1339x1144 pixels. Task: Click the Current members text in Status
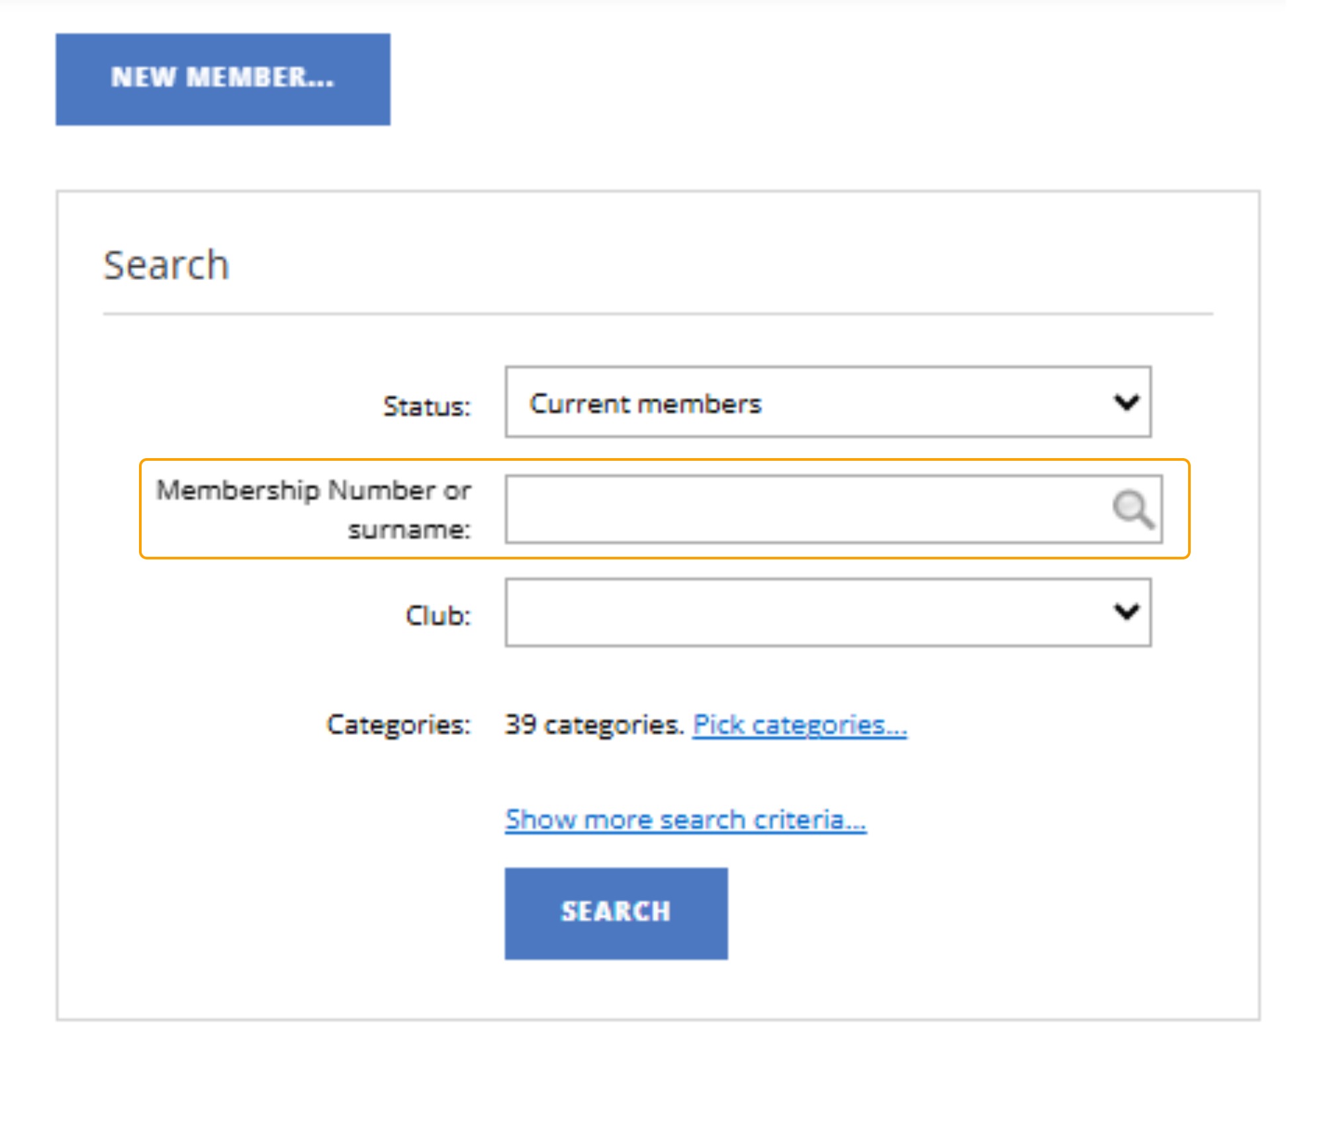(x=645, y=403)
